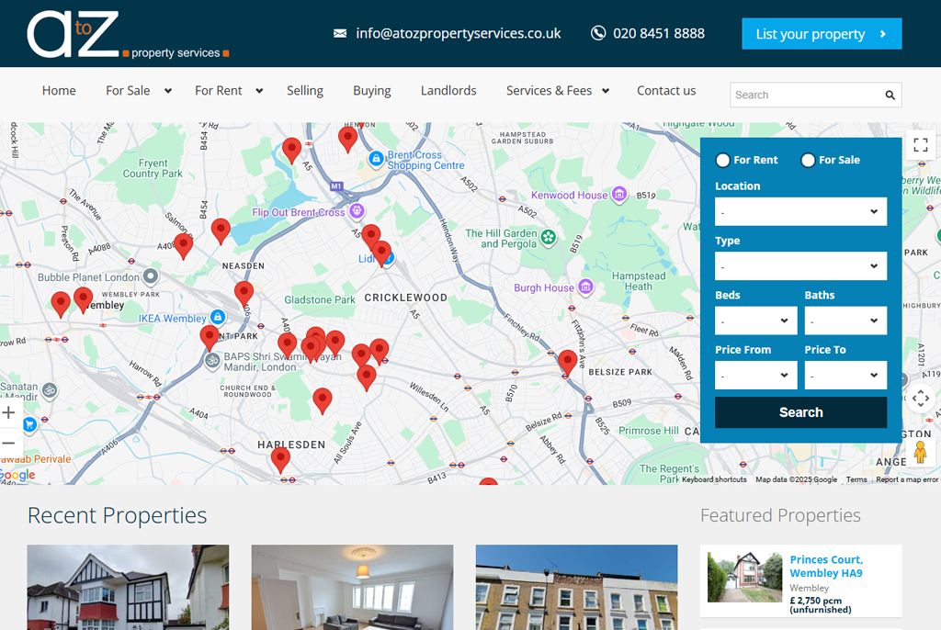Screen dimensions: 941x630
Task: Open the Tudor-style house recent property photo
Action: (x=128, y=588)
